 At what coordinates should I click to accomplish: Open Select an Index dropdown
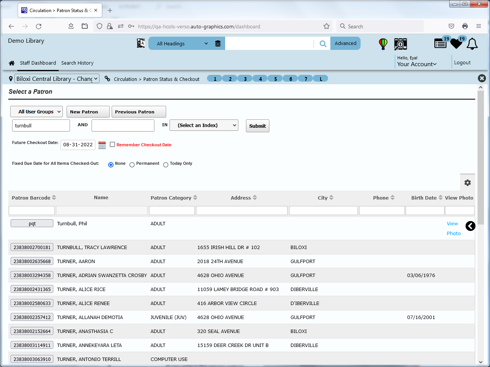tap(204, 125)
